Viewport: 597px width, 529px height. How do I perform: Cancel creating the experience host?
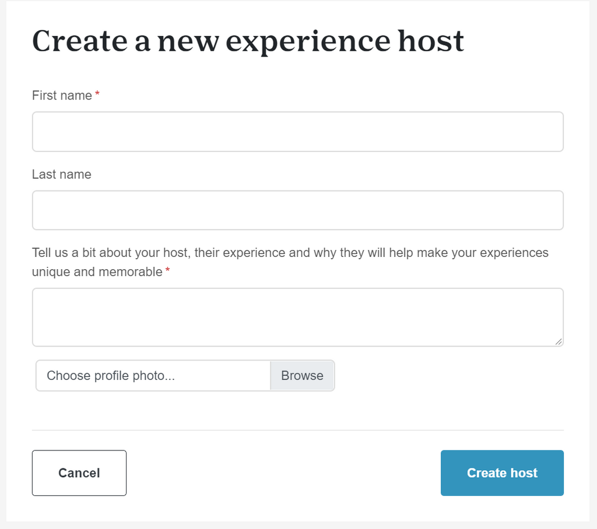pyautogui.click(x=79, y=473)
